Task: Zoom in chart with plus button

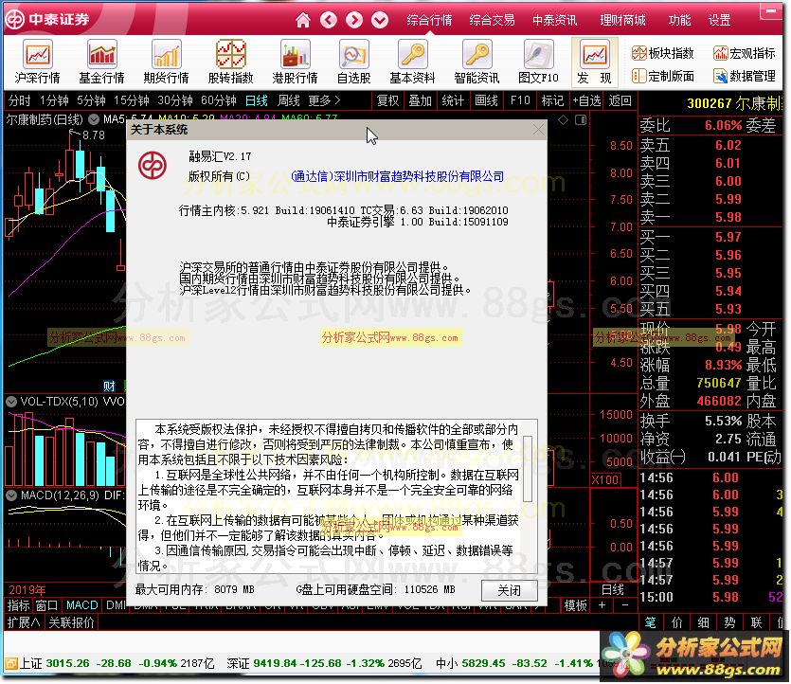Action: click(x=602, y=604)
